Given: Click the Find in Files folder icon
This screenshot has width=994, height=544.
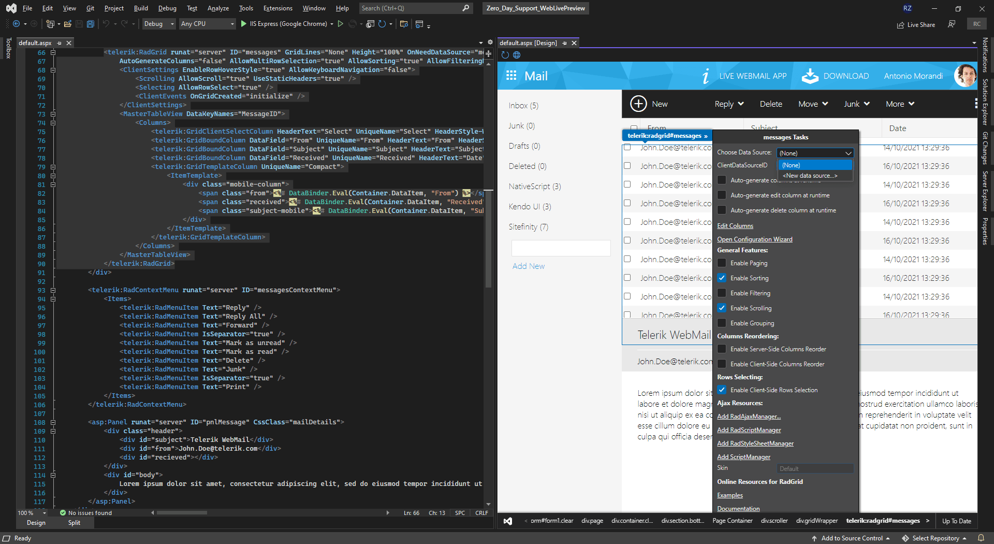Looking at the screenshot, I should (x=404, y=24).
